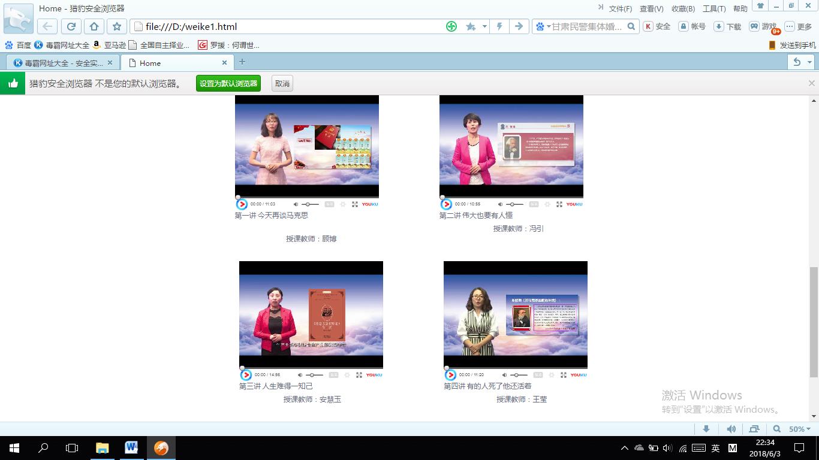Toggle browser sound icon in status bar
819x460 pixels.
[x=731, y=429]
